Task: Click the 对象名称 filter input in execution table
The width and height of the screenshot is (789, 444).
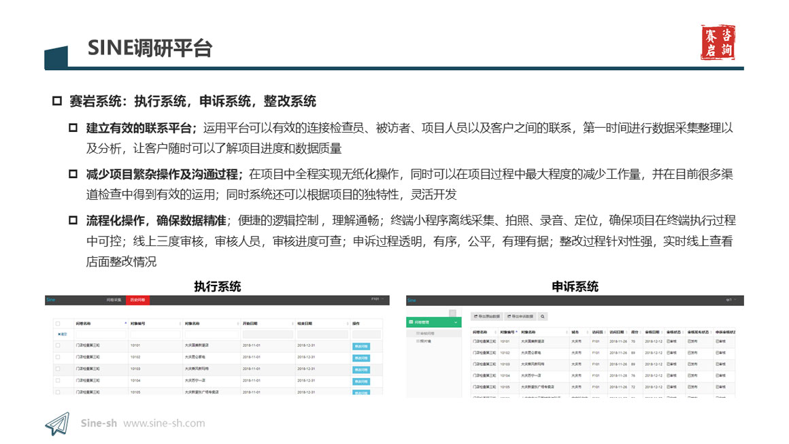Action: [210, 334]
